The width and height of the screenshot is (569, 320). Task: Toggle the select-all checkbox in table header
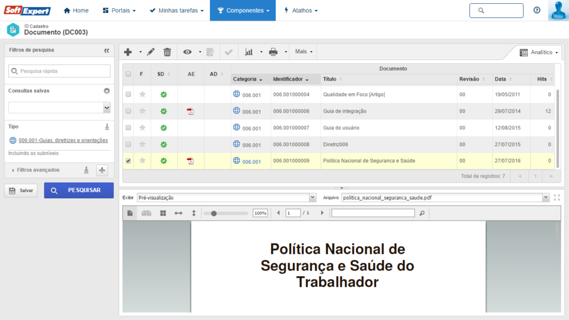pos(128,74)
